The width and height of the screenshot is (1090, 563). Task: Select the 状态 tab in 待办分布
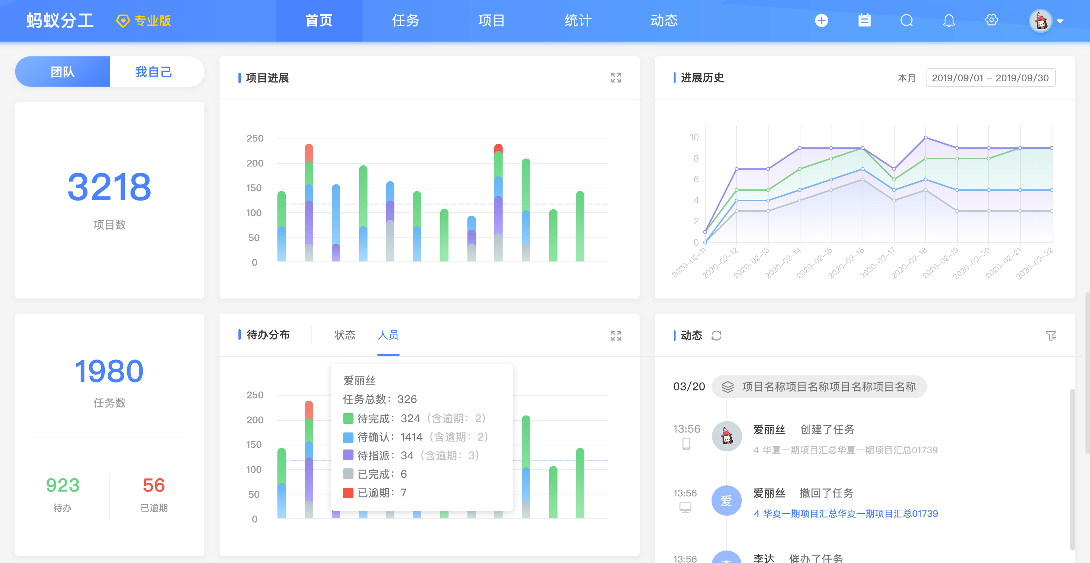tap(344, 335)
